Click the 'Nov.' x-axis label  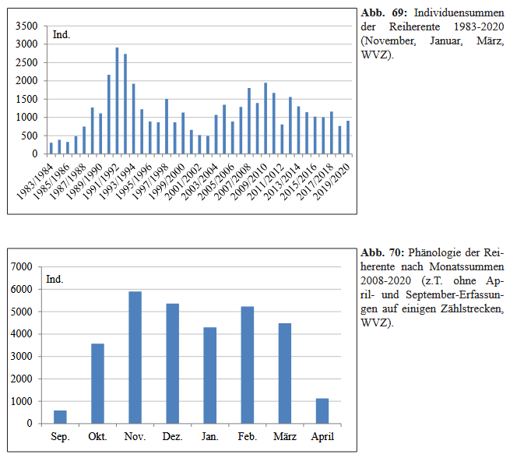(x=135, y=436)
